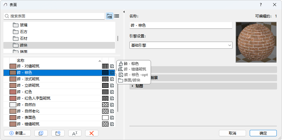
Task: Click texture icon for 砖 - 法式砌筑
Action: click(112, 79)
